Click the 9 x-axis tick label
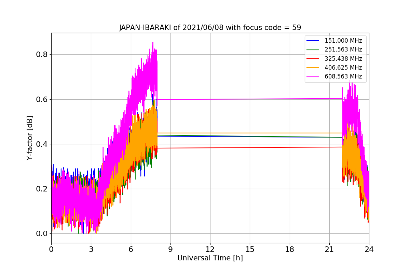This screenshot has width=410, height=273. (170, 249)
